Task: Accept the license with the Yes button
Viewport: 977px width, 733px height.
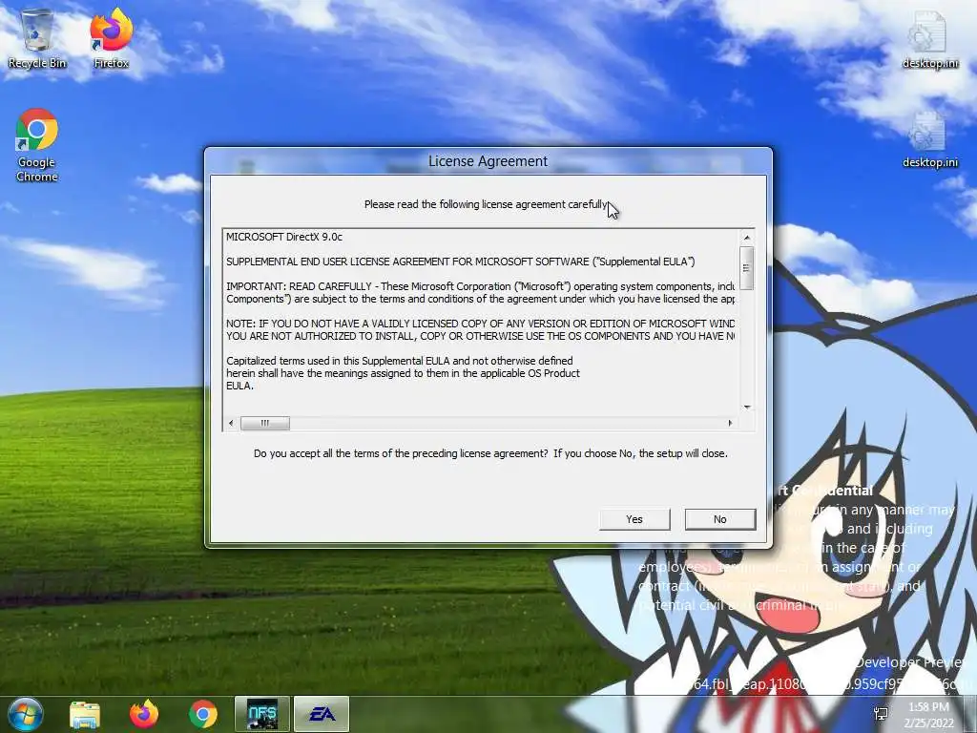Action: [634, 519]
